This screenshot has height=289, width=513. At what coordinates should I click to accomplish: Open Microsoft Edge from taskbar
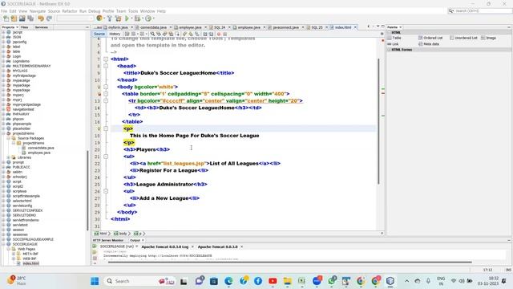(x=228, y=281)
